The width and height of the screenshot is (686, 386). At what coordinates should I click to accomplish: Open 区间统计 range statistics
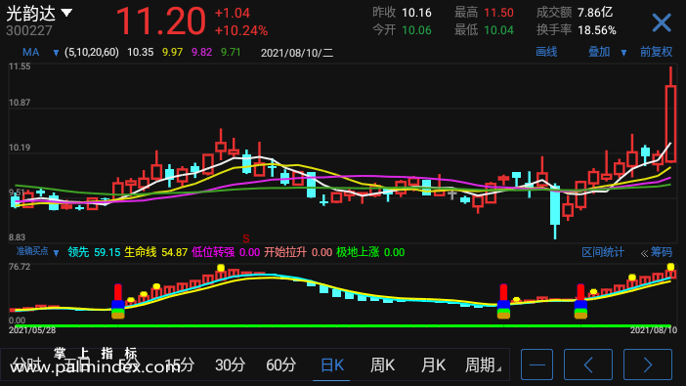(602, 252)
